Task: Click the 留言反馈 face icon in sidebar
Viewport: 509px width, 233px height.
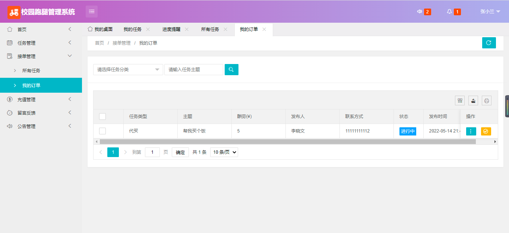Action: (10, 113)
